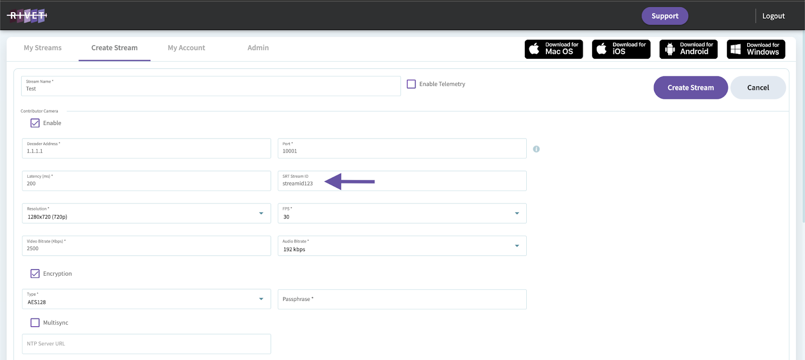Open the encryption Type dropdown

[x=146, y=299]
